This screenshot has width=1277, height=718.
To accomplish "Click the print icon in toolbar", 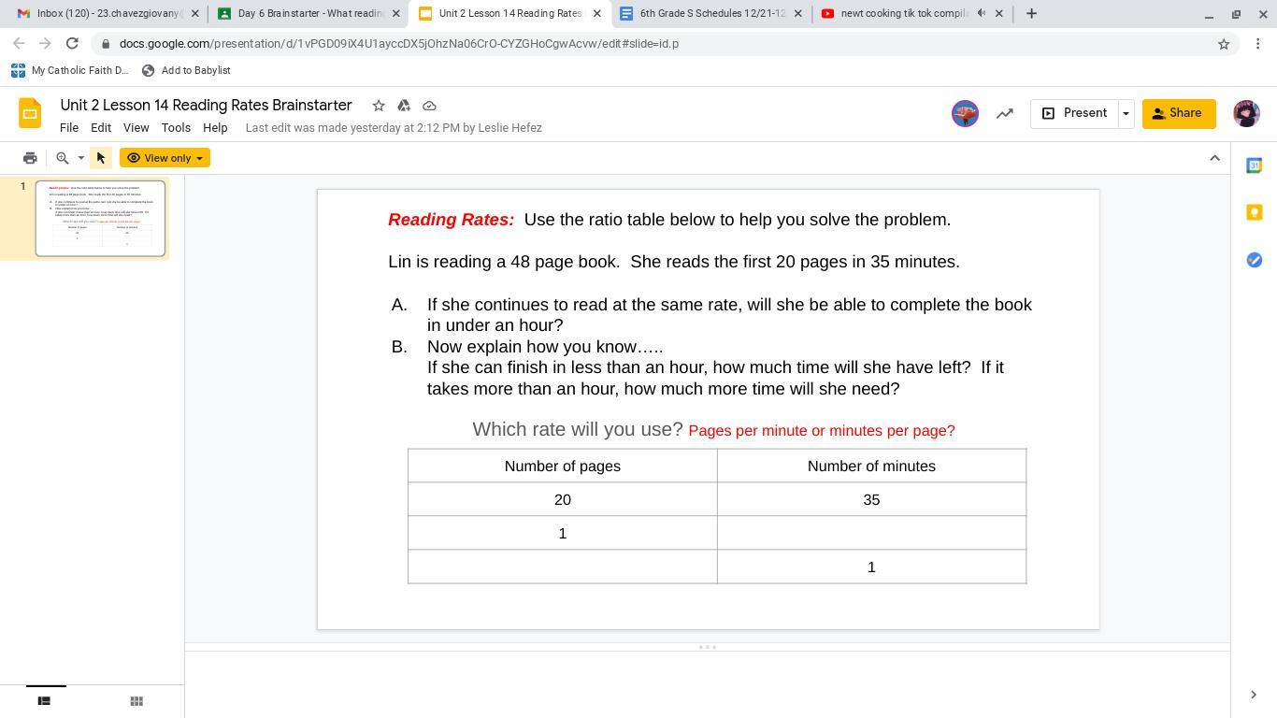I will (x=30, y=158).
